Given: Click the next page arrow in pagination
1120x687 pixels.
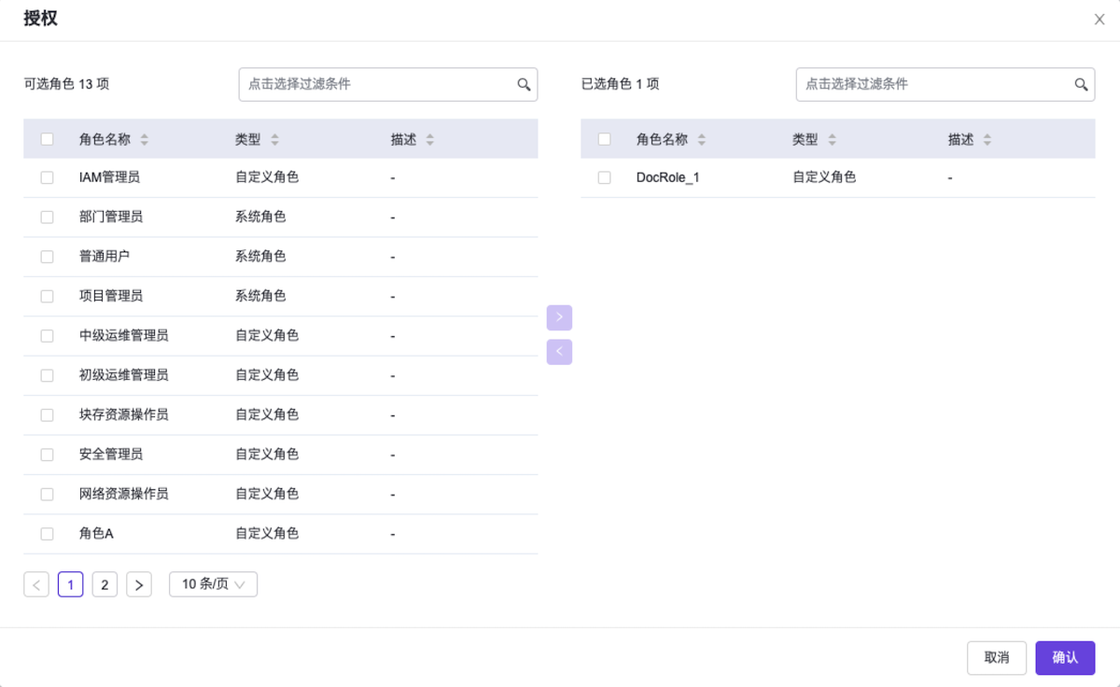Looking at the screenshot, I should (x=138, y=583).
